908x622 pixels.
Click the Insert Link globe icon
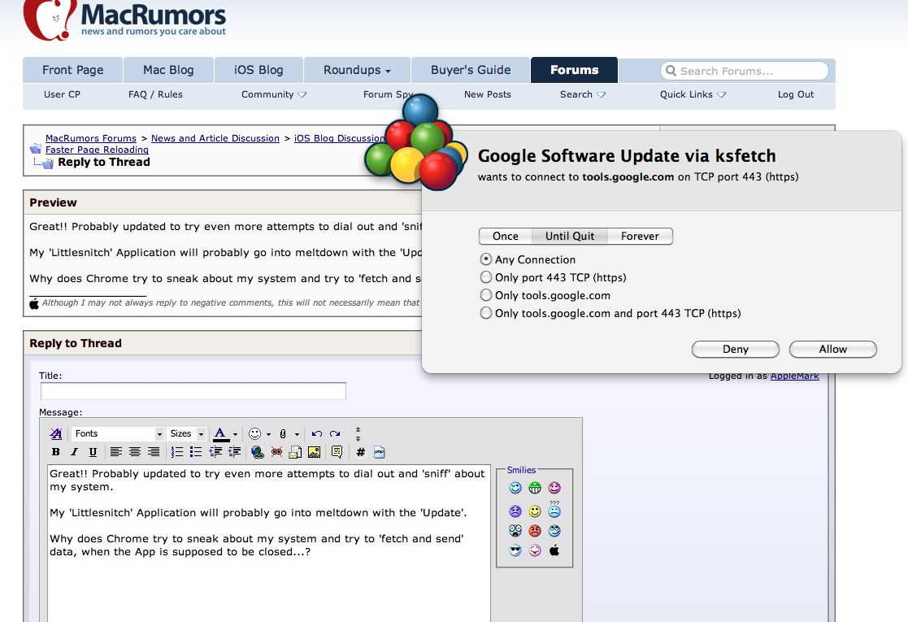pos(258,452)
